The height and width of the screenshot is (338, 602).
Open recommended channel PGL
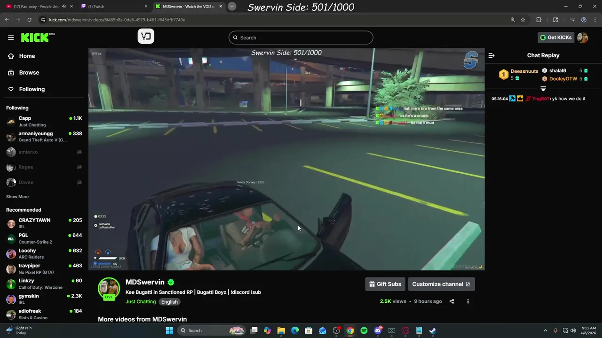pyautogui.click(x=44, y=238)
